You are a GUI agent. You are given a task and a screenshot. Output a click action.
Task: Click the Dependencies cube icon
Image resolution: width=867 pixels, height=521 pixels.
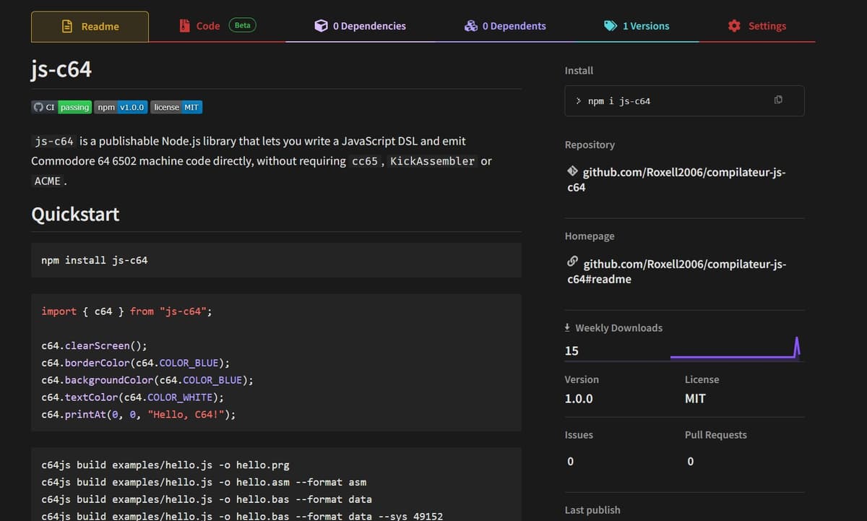click(x=321, y=26)
